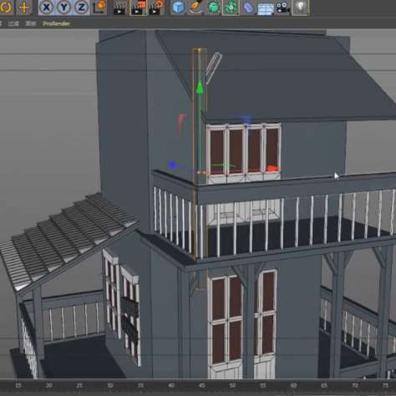This screenshot has width=396, height=396.
Task: Open the green generators icon
Action: point(214,8)
